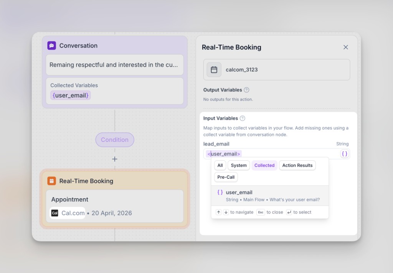Select the Collected filter tab
Viewport: 393px width, 273px height.
tap(264, 165)
